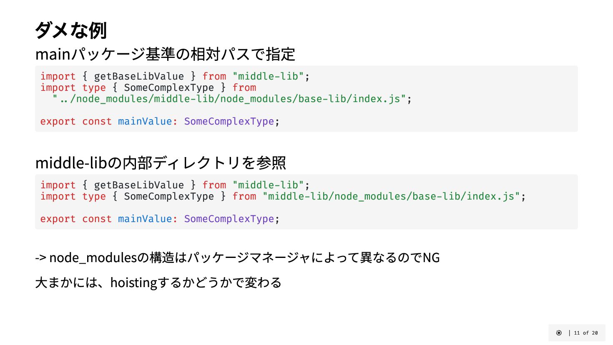The image size is (613, 345).
Task: Click the heading "mainパッケージ基準の相対パスで指定"
Action: pyautogui.click(x=165, y=54)
